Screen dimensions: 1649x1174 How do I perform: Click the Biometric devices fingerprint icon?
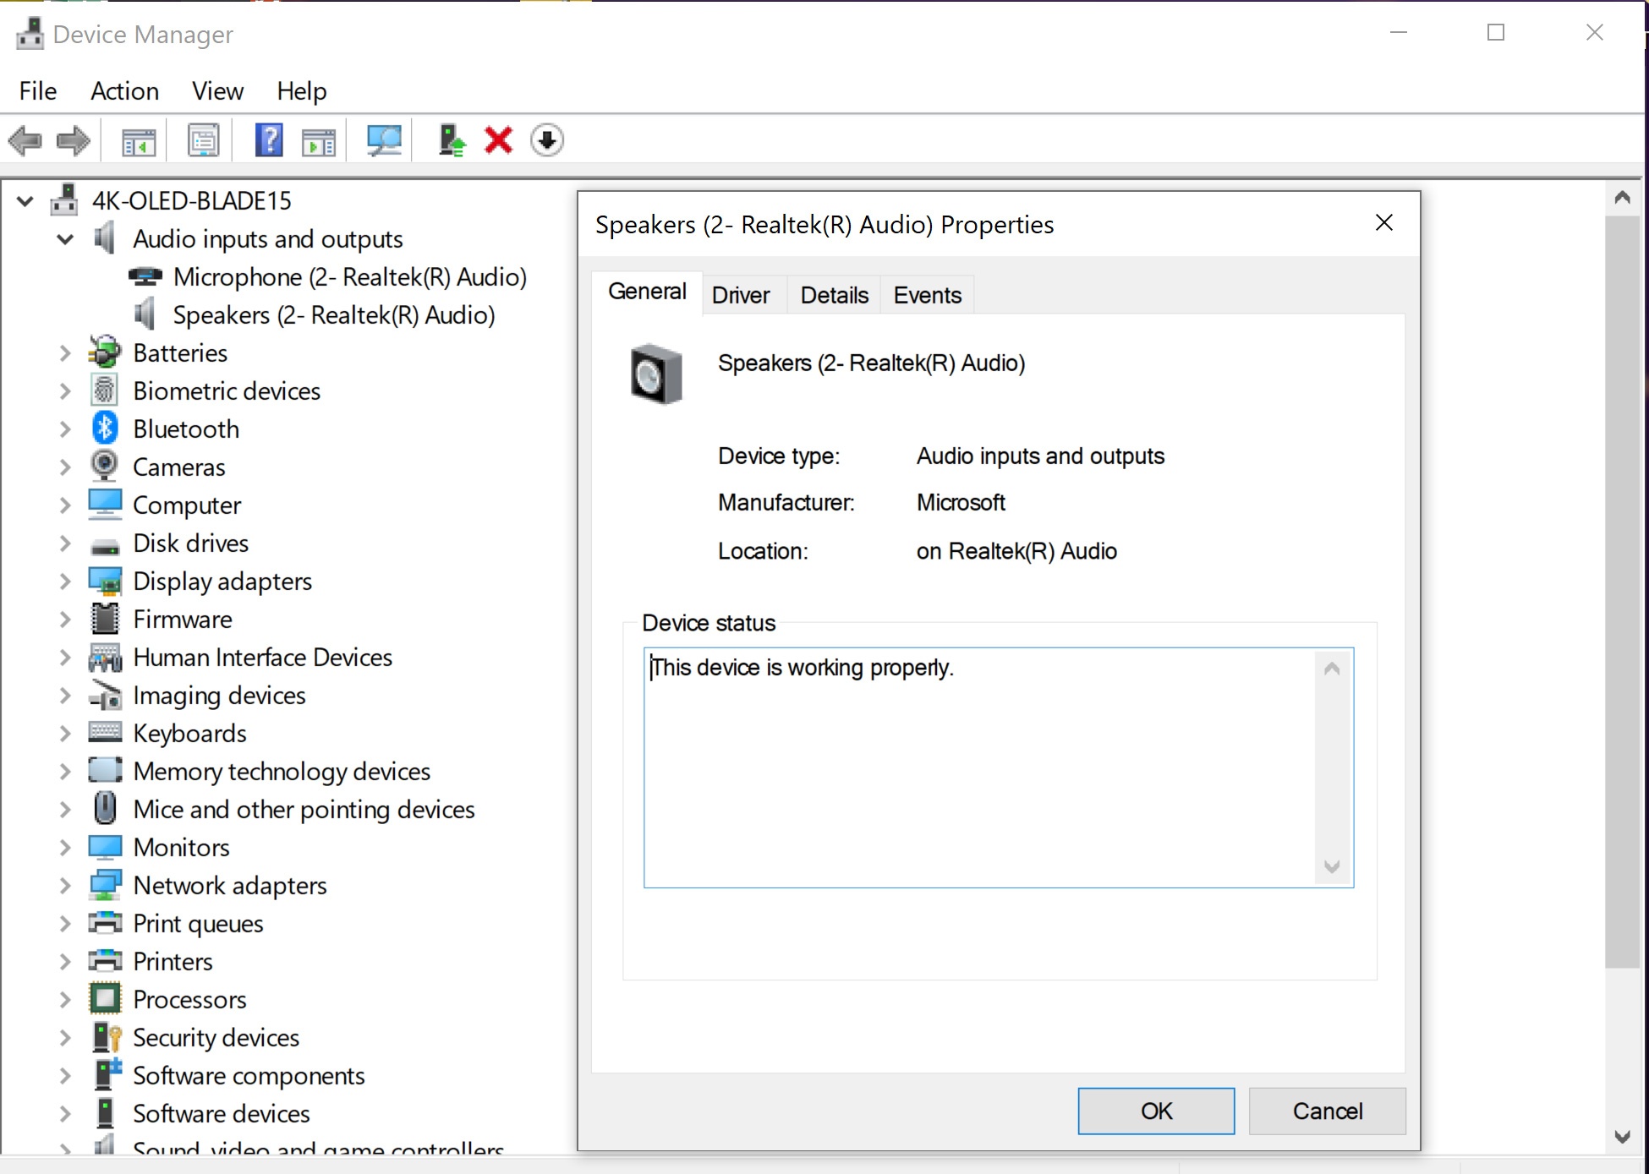(105, 390)
